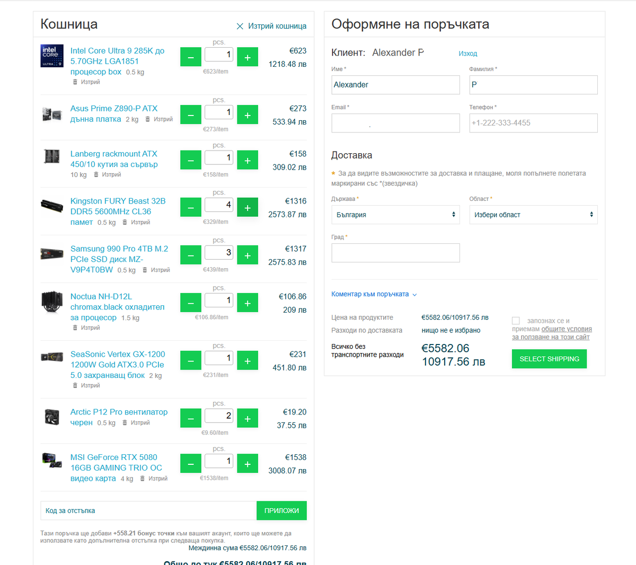Delete Kingston FURY Beast via trash icon
This screenshot has width=636, height=565.
(x=125, y=222)
